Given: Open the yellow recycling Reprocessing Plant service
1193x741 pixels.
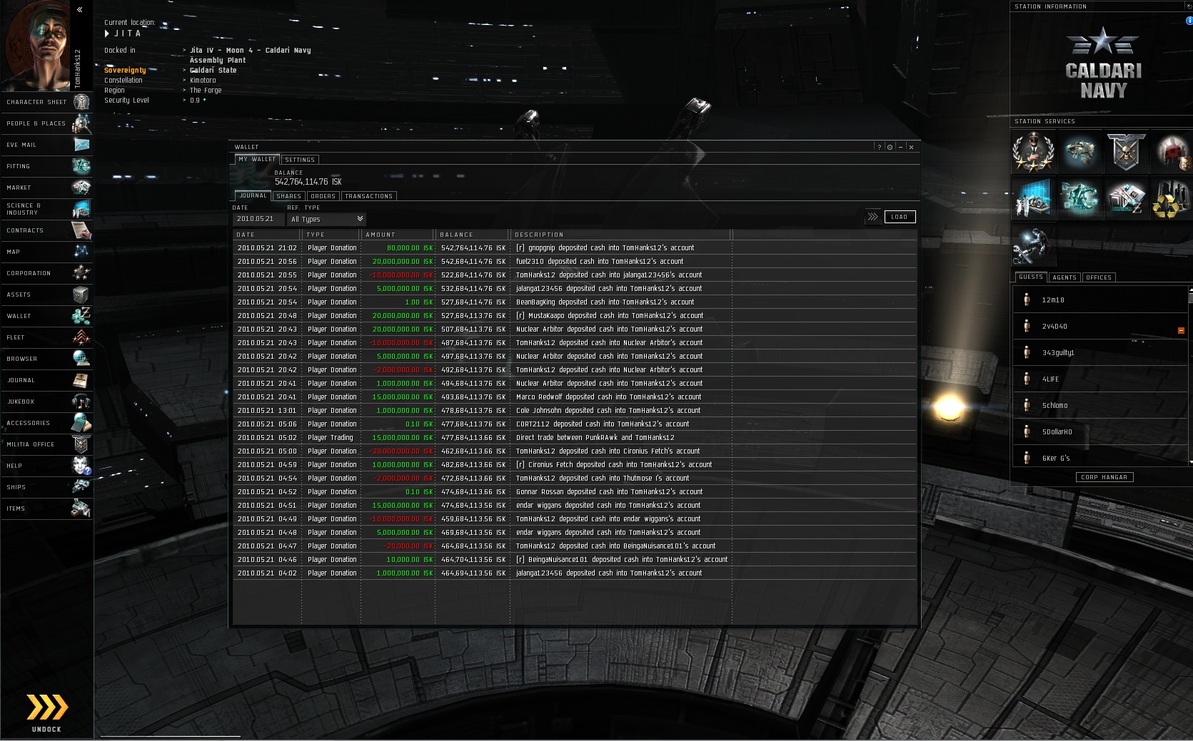Looking at the screenshot, I should tap(1170, 198).
